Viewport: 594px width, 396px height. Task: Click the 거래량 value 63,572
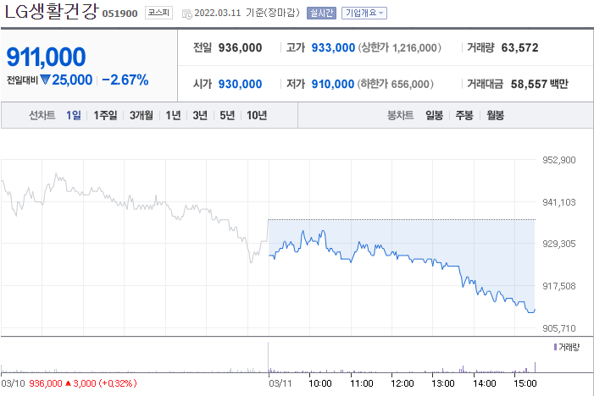tap(519, 47)
